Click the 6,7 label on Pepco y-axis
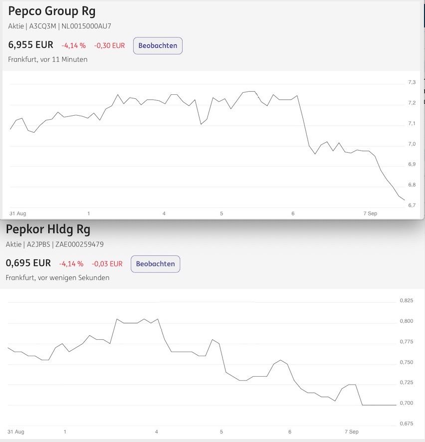425x442 pixels. [412, 205]
